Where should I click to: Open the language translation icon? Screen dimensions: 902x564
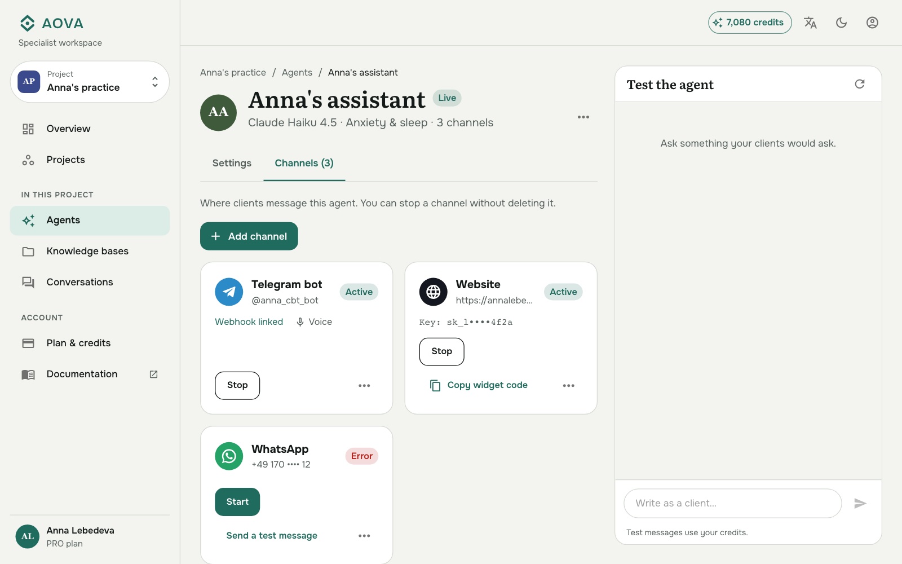point(810,23)
